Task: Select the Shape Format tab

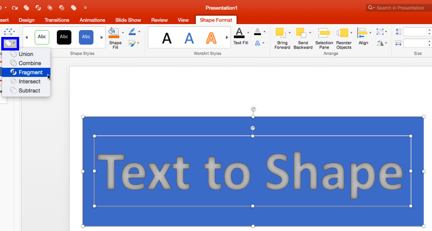Action: [216, 20]
